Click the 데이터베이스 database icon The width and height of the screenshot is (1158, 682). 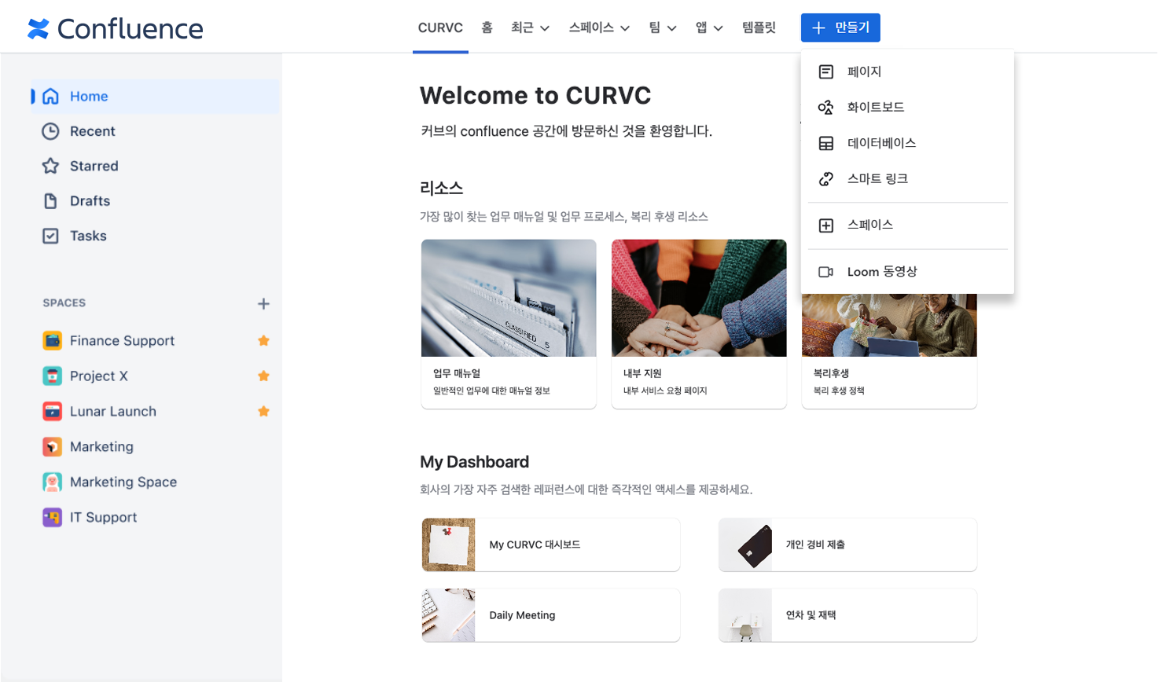point(826,143)
